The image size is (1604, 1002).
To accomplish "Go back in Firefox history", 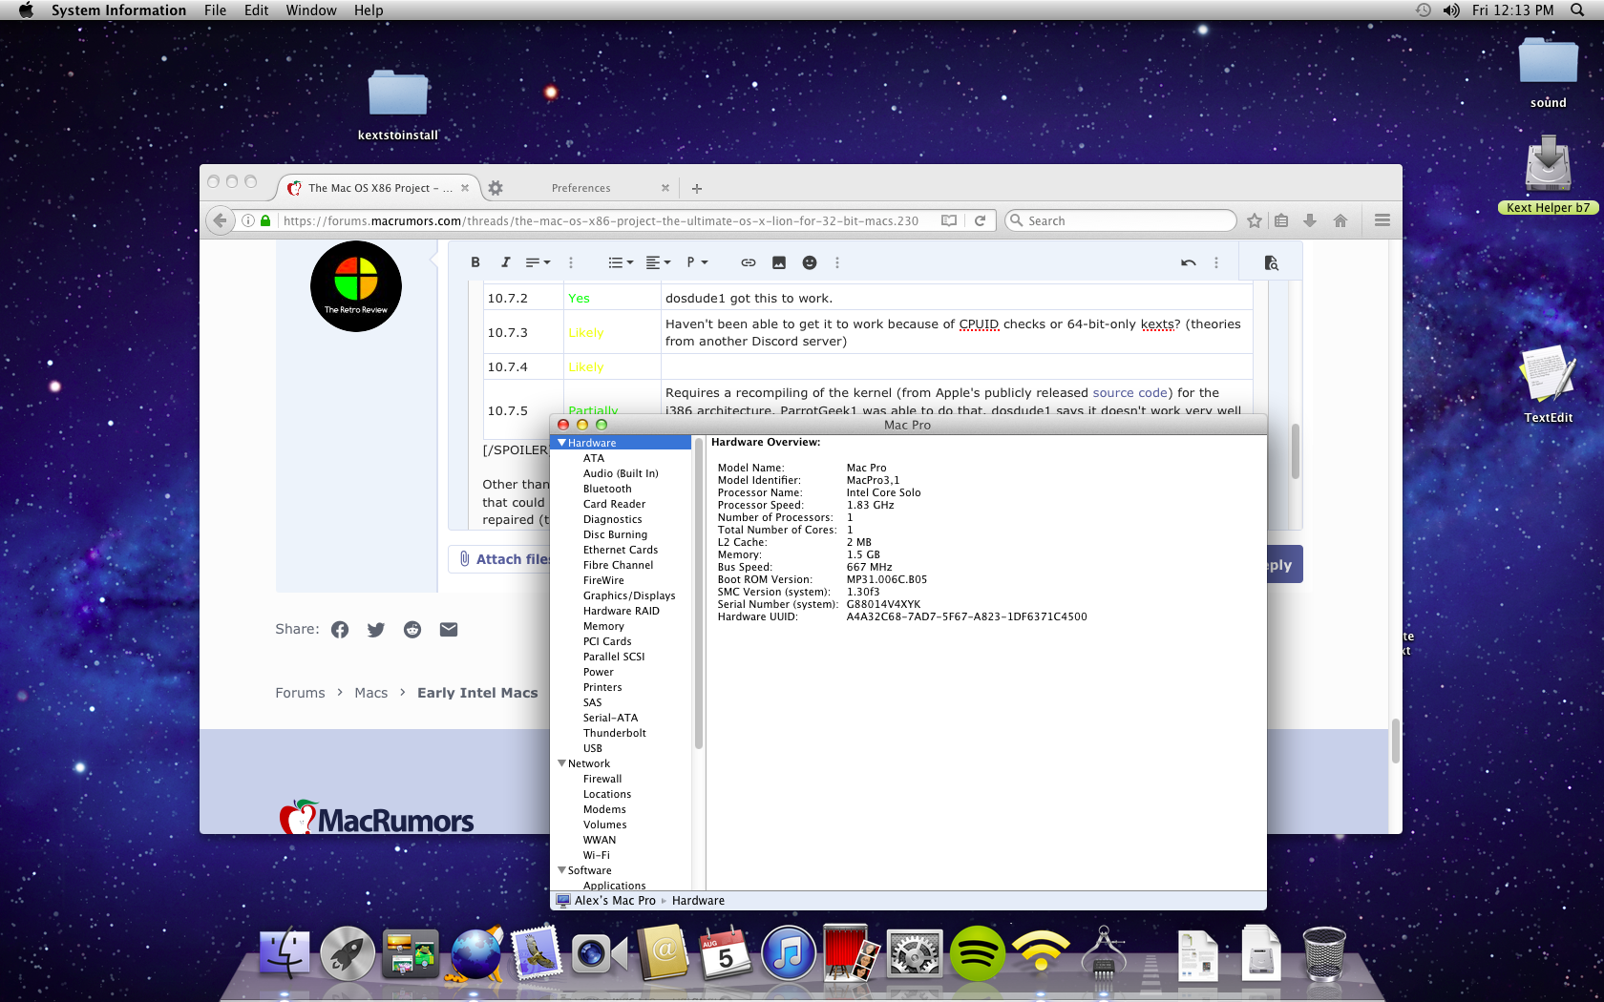I will pyautogui.click(x=221, y=220).
